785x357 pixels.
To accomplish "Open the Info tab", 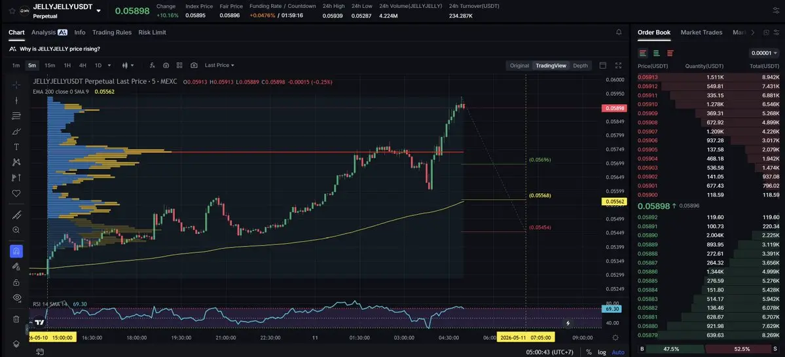I will pyautogui.click(x=80, y=32).
